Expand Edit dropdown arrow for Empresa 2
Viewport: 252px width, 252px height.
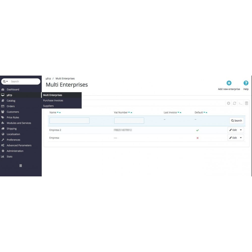point(241,130)
